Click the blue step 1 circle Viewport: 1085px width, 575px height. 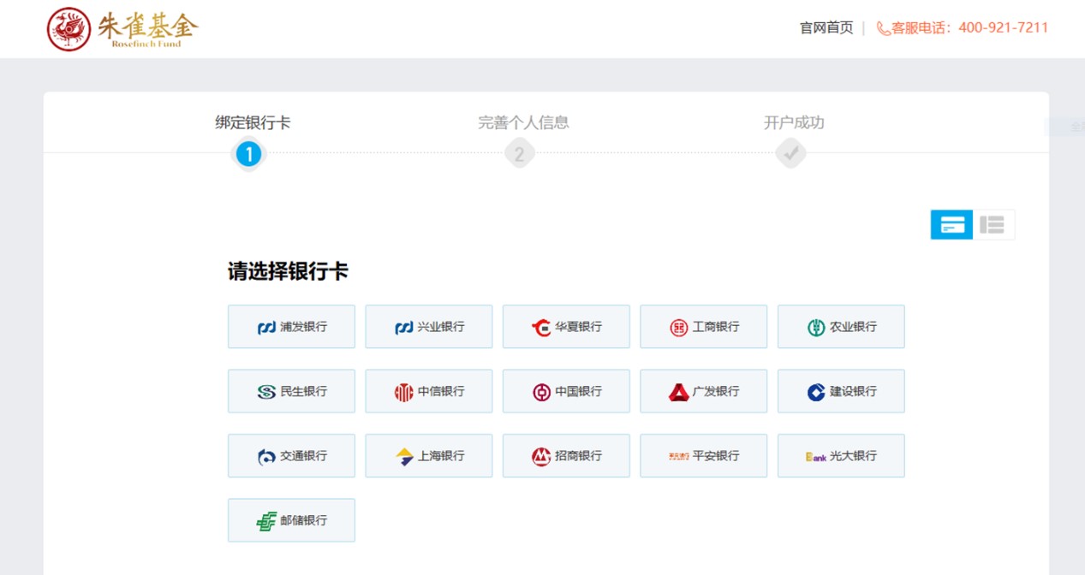click(248, 154)
